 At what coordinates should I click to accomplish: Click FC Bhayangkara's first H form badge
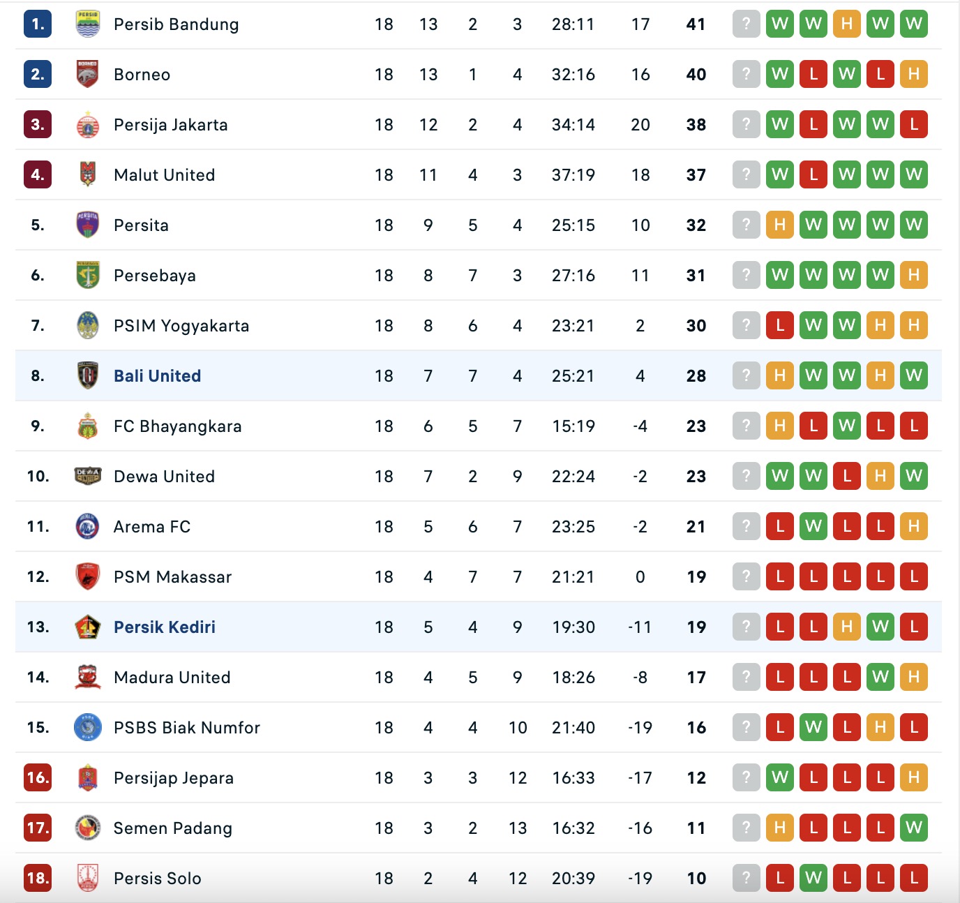pos(779,426)
